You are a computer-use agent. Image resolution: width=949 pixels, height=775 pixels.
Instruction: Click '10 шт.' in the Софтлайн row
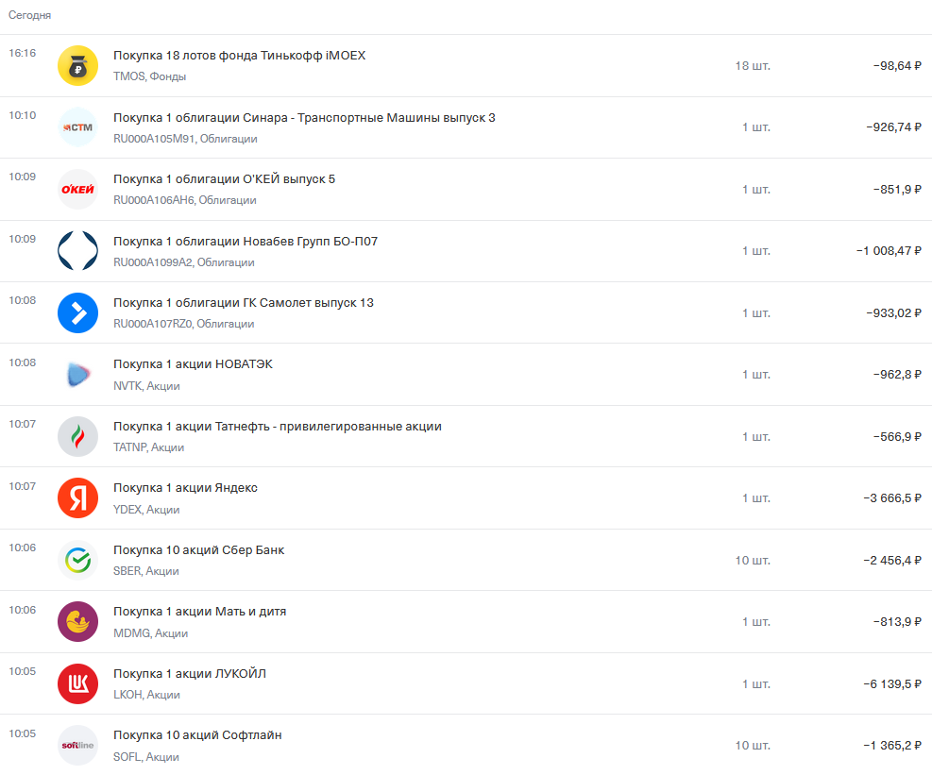tap(753, 746)
